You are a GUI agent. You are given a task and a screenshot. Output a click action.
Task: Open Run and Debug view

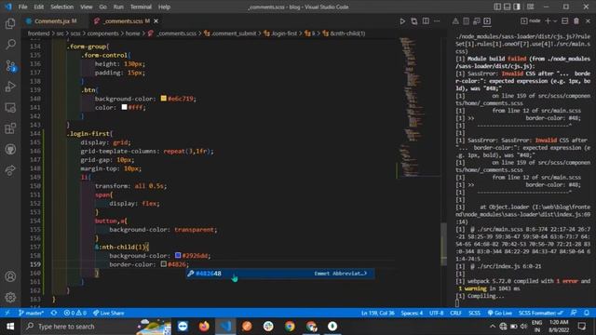coord(10,87)
